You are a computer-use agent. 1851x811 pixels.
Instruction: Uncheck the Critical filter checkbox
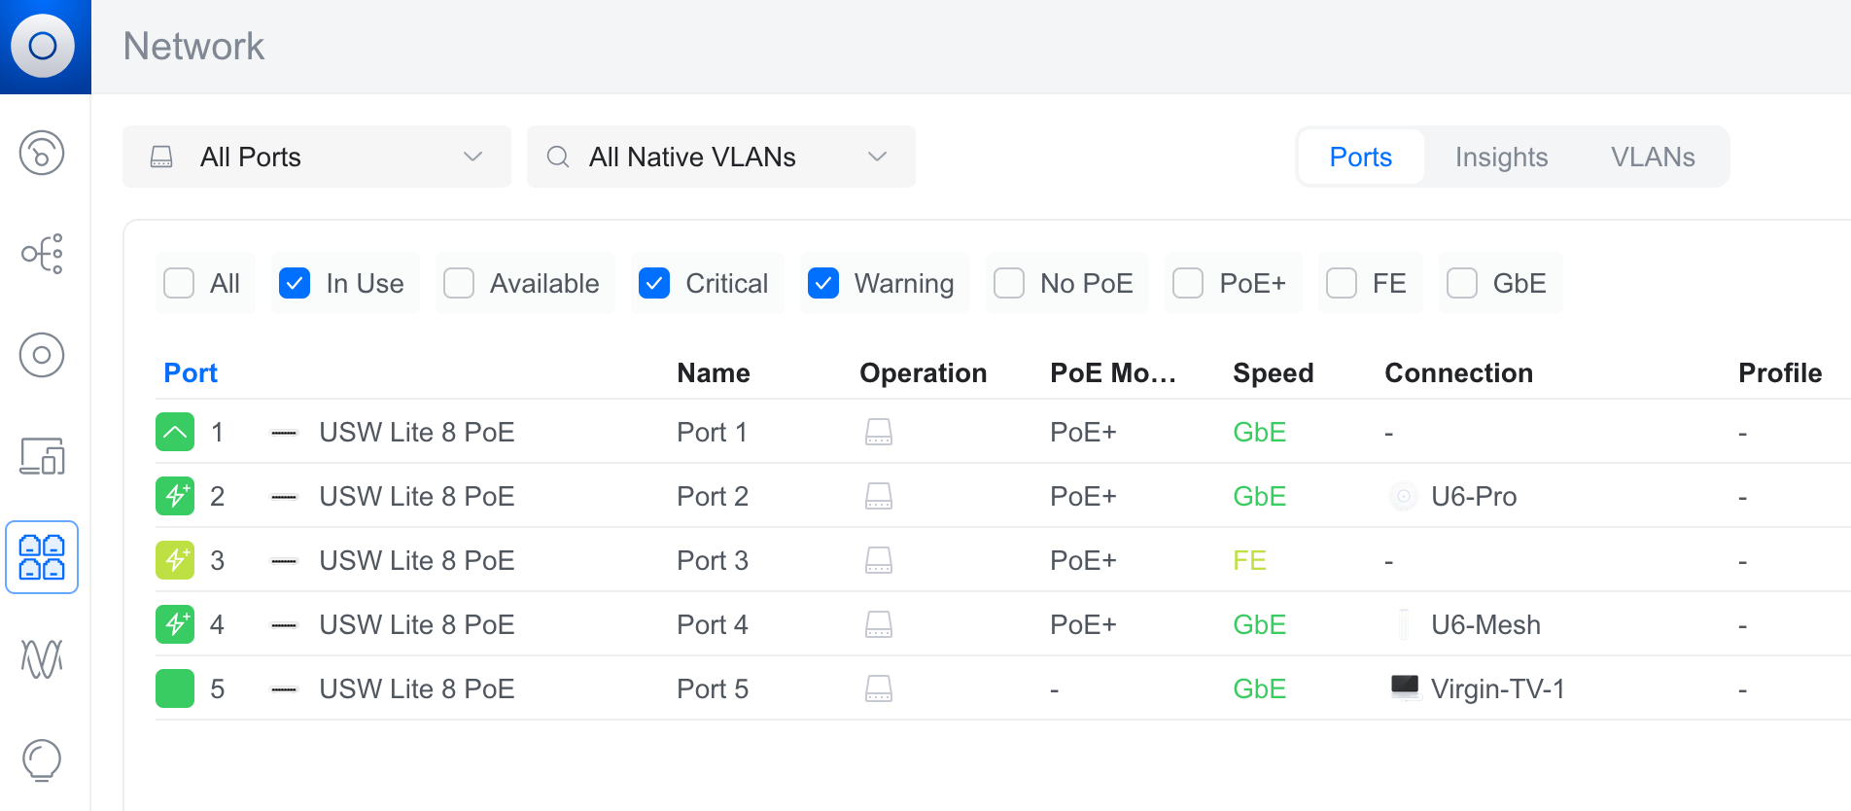point(654,283)
